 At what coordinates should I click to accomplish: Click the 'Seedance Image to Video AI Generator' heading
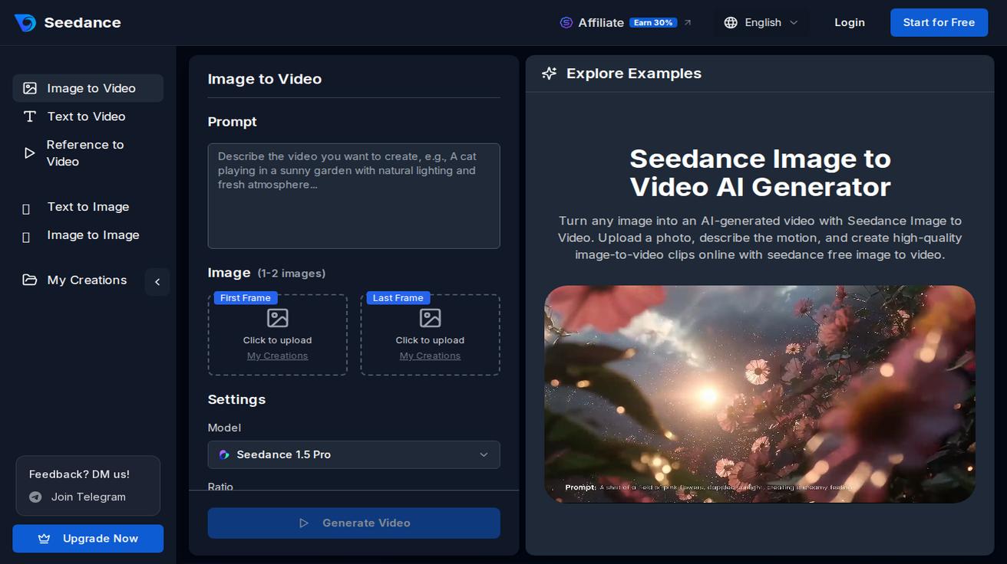pyautogui.click(x=760, y=172)
